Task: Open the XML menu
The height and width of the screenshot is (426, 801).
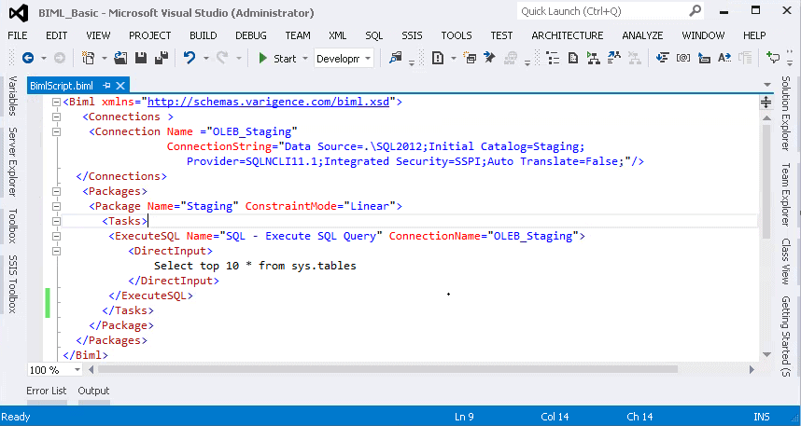Action: [337, 35]
